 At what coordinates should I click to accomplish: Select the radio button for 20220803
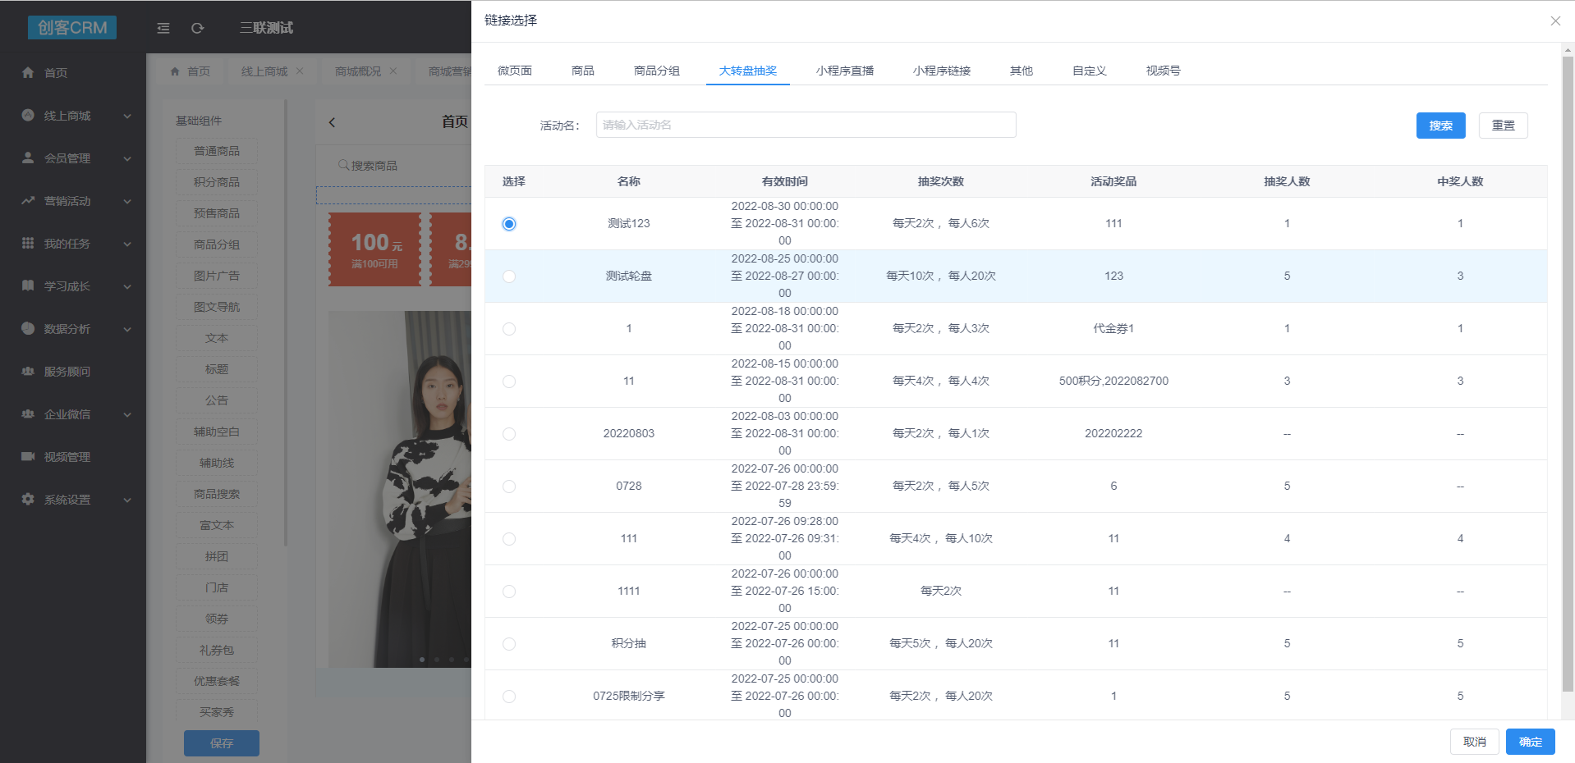click(x=509, y=434)
